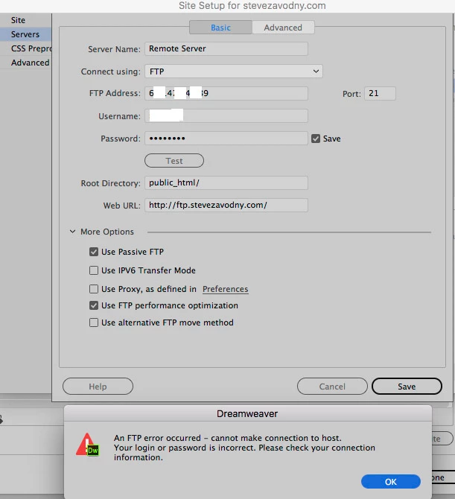Enable Use IPV6 Transfer Mode

click(x=94, y=270)
